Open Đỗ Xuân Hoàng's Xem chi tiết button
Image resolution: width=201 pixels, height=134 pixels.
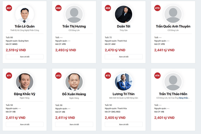point(74,124)
